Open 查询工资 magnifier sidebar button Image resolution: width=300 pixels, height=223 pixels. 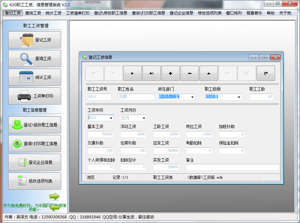34,58
